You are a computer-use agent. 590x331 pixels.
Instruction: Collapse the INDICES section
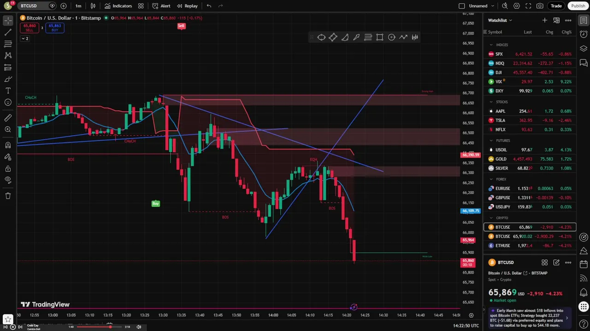491,45
